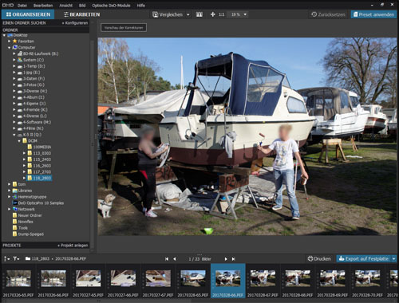The width and height of the screenshot is (399, 303).
Task: Jump to last image button
Action: pyautogui.click(x=233, y=259)
